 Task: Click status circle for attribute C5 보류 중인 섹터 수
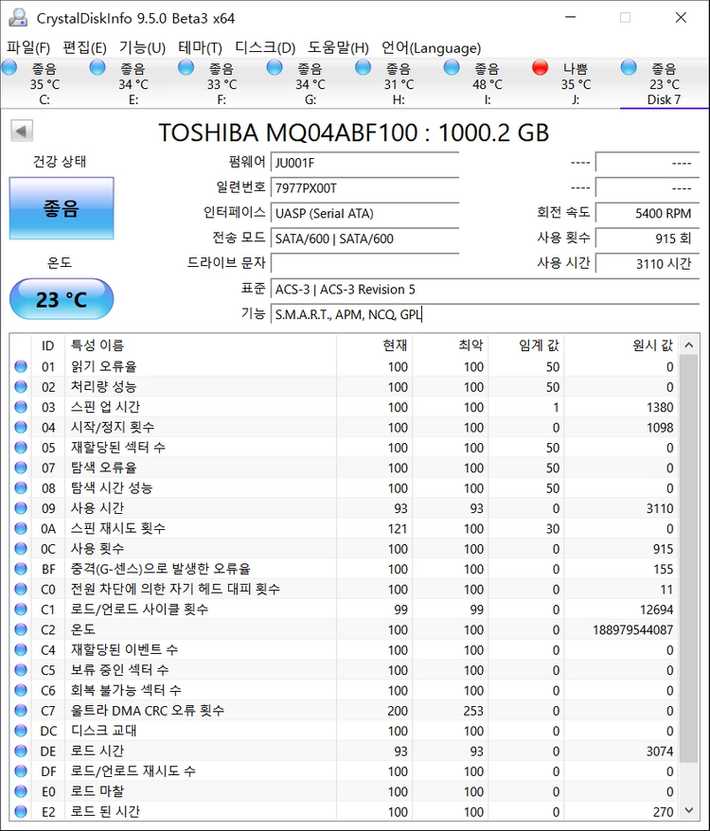[x=21, y=670]
